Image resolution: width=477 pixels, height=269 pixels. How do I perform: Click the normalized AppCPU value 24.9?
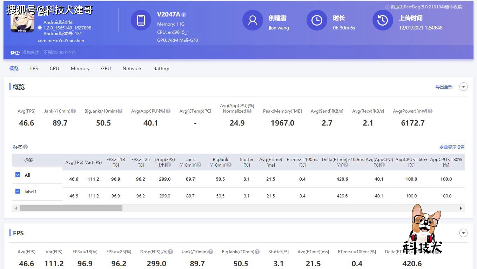[237, 123]
